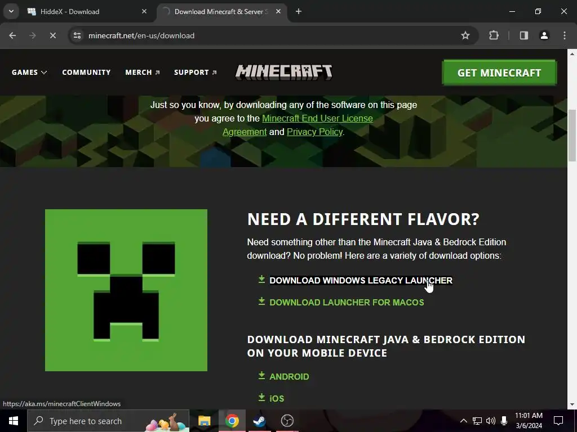The height and width of the screenshot is (432, 577).
Task: Click the ANDROID download link
Action: tap(289, 376)
